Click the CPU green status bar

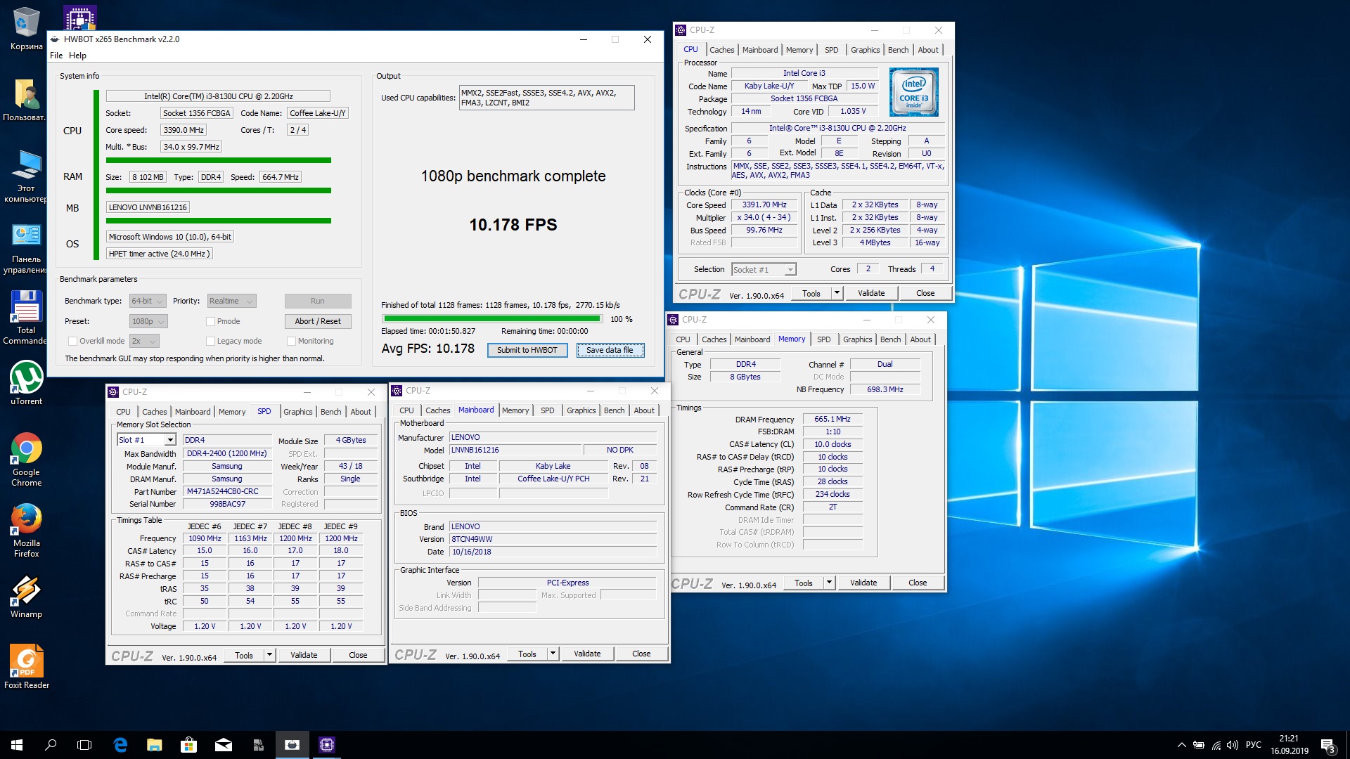point(219,160)
